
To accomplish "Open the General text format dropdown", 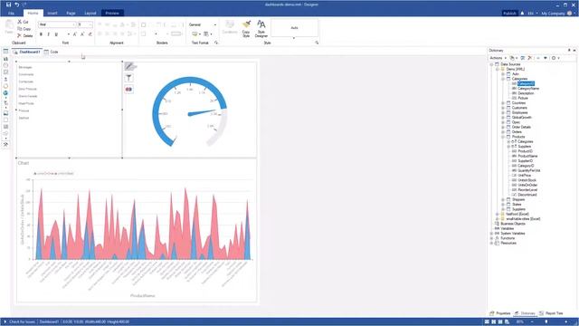I will [x=203, y=24].
